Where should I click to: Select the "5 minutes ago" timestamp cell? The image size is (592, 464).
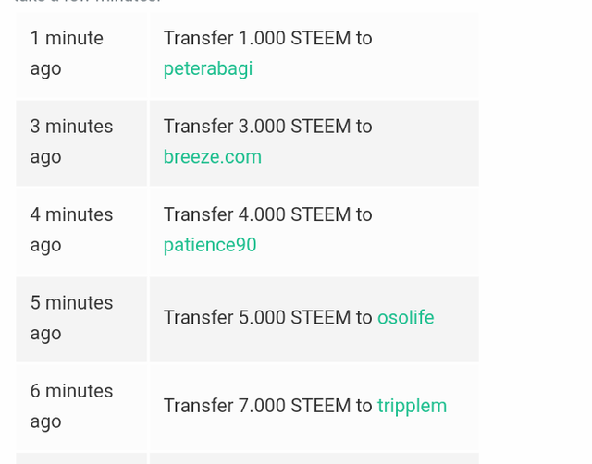tap(71, 318)
